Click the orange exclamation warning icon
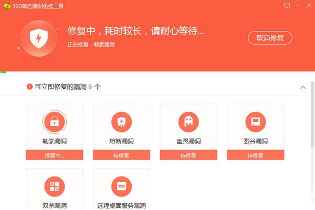The height and width of the screenshot is (210, 315). [29, 87]
